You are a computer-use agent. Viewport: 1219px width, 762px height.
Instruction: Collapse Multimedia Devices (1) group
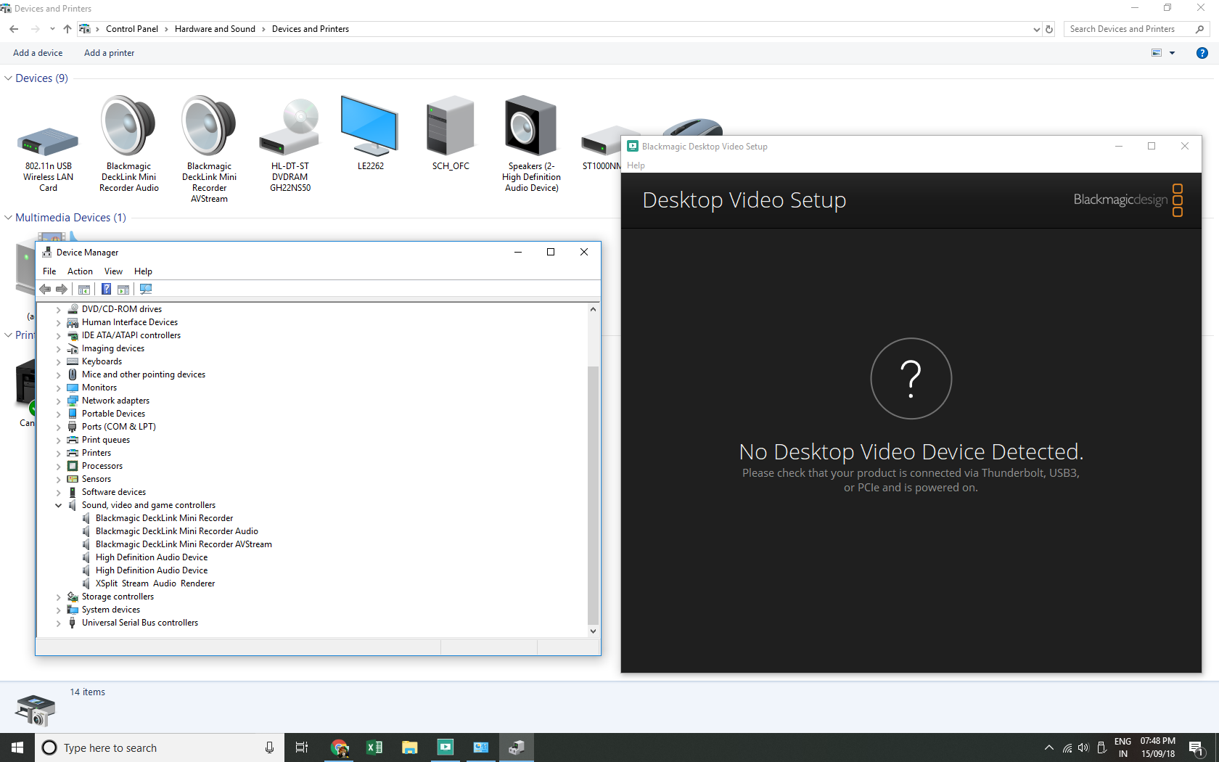(x=8, y=218)
